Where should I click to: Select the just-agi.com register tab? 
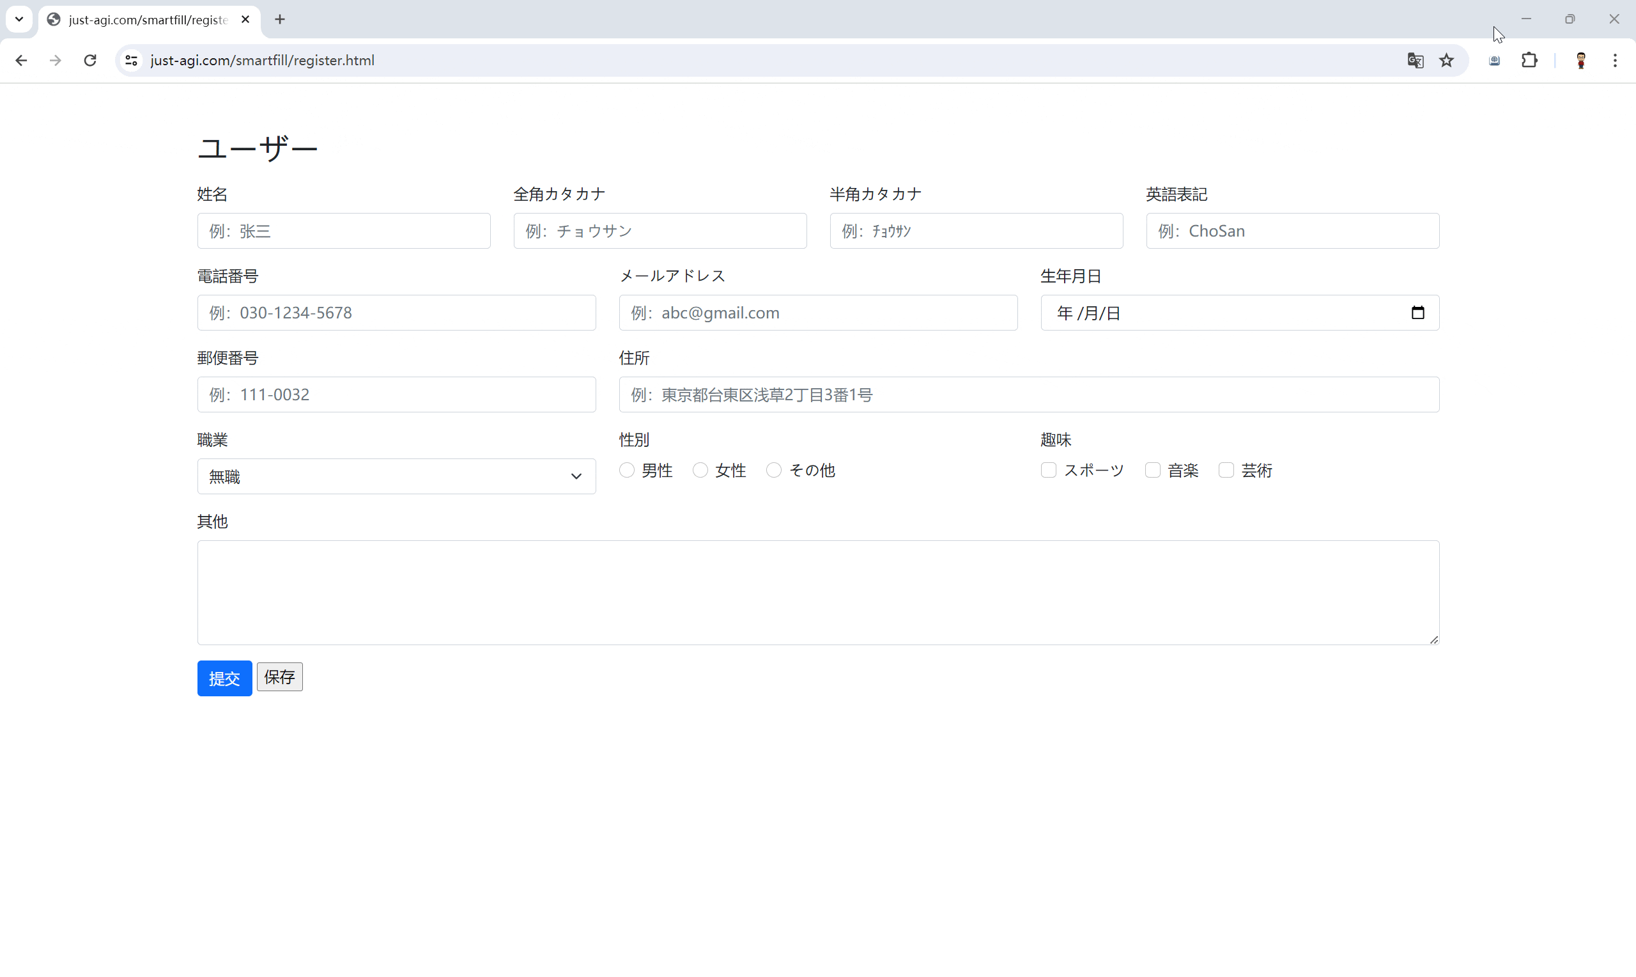[x=148, y=20]
